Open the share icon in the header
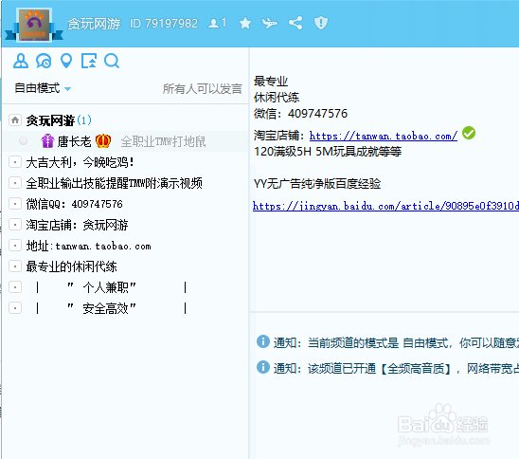 (295, 23)
